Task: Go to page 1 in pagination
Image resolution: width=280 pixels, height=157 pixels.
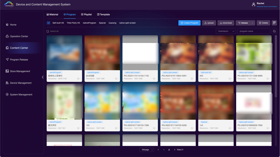Action: coord(164,150)
